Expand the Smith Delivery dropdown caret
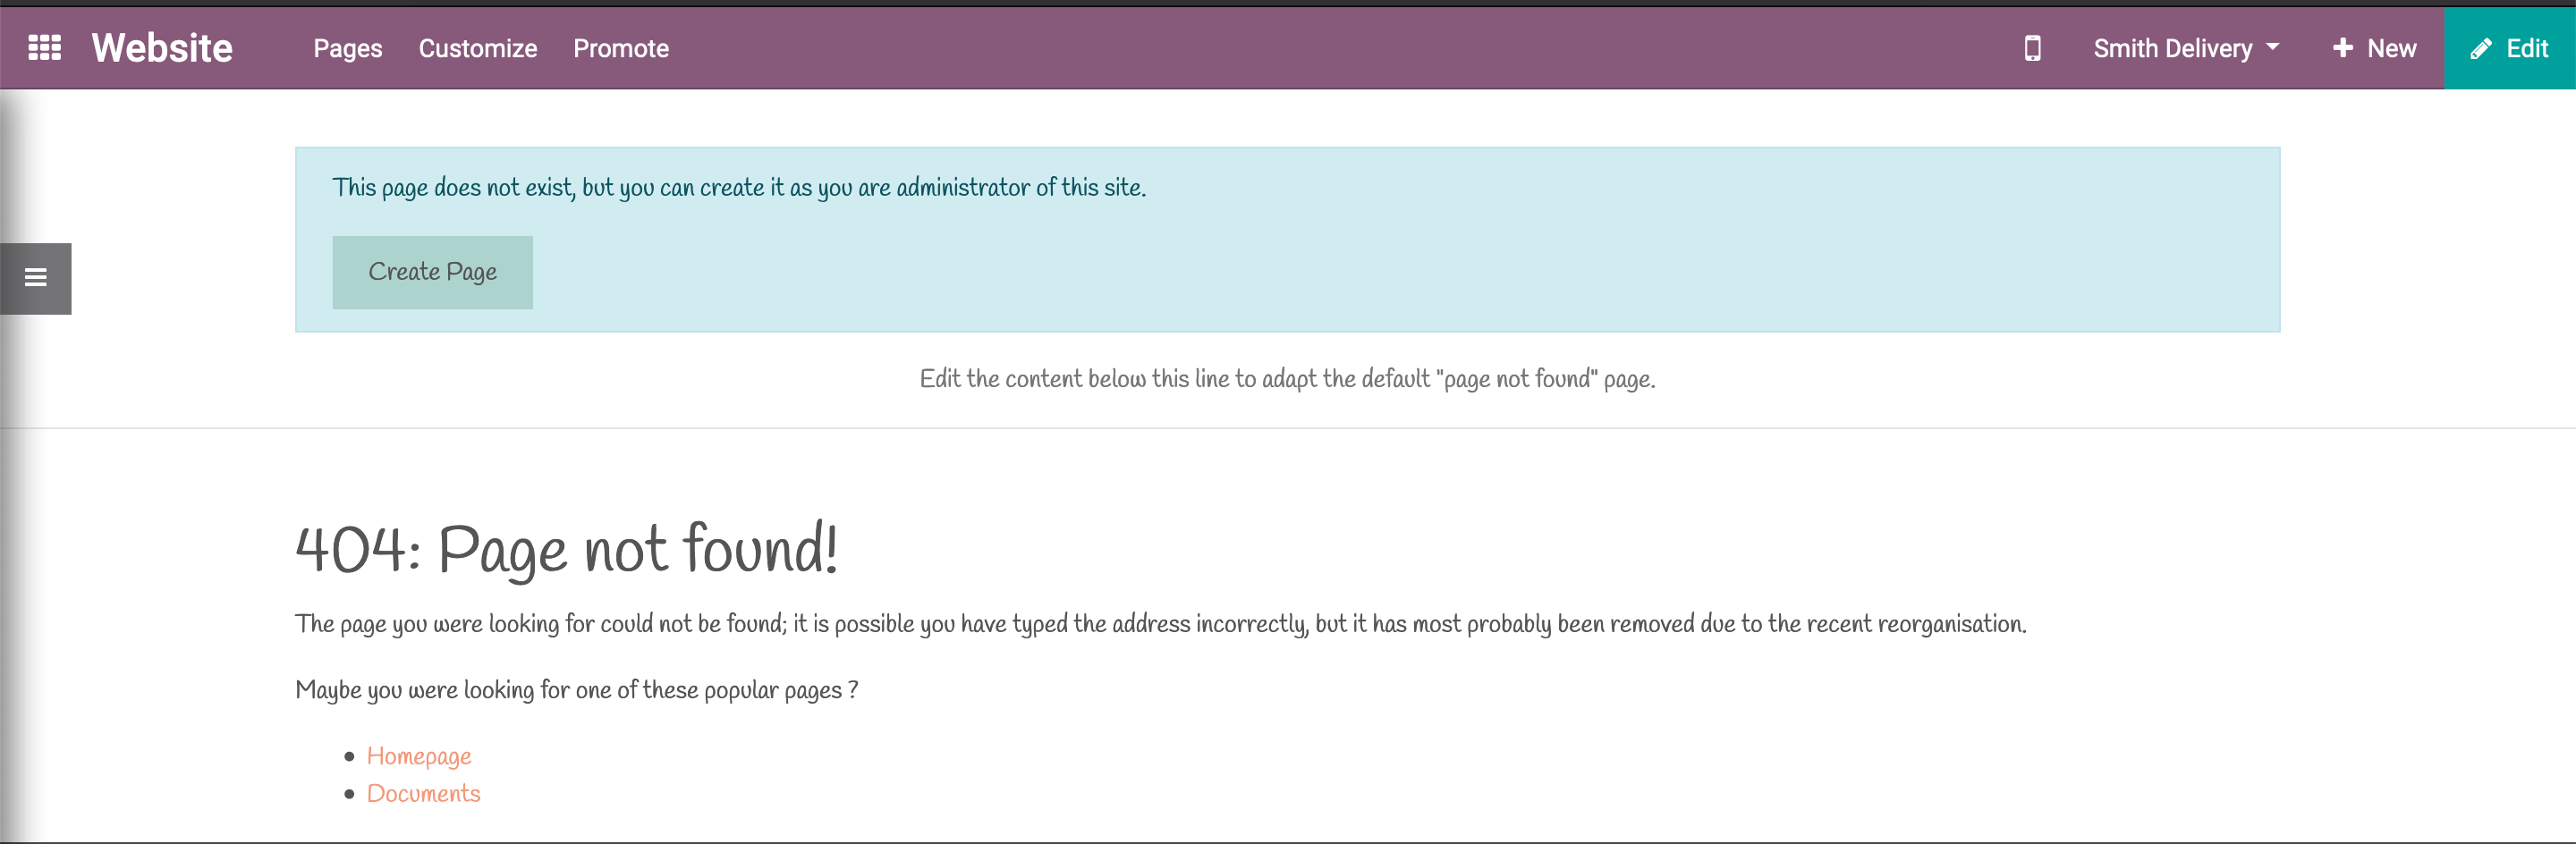The width and height of the screenshot is (2576, 844). point(2273,47)
